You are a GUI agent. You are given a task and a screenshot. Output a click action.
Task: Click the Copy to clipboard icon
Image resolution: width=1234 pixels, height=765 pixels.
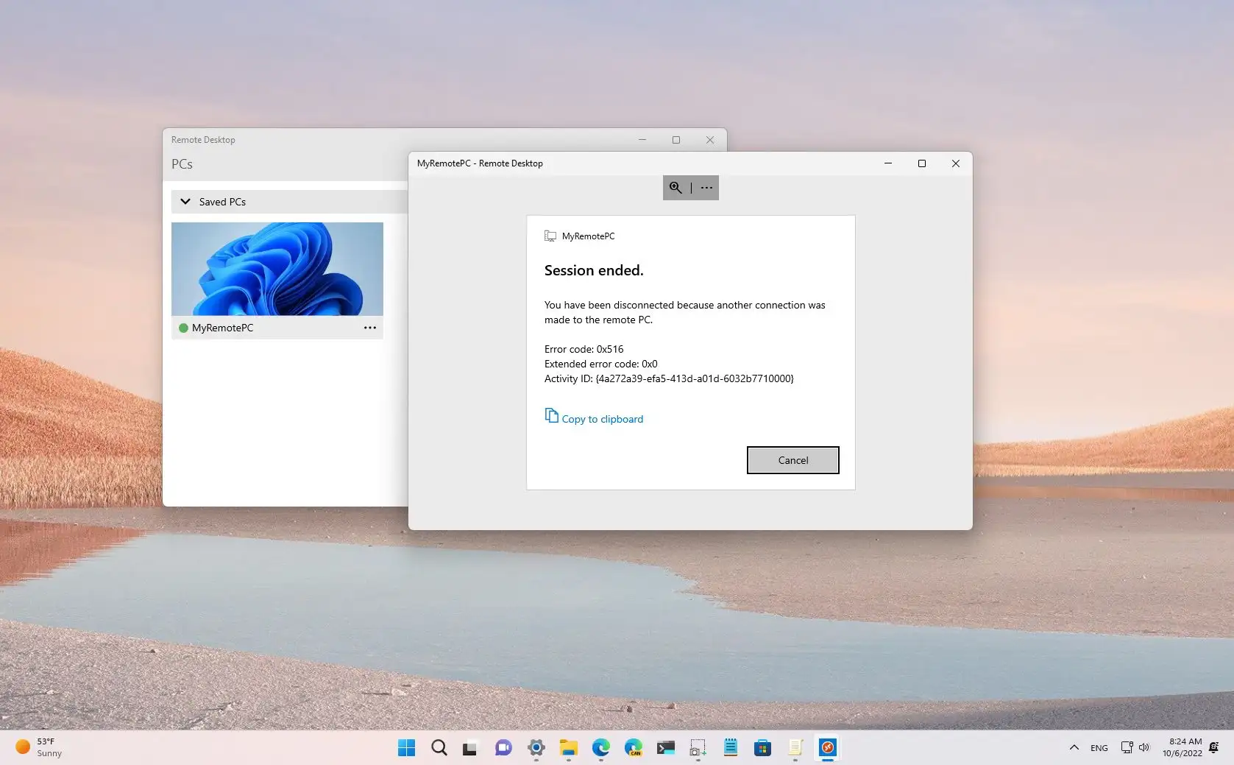pos(551,415)
